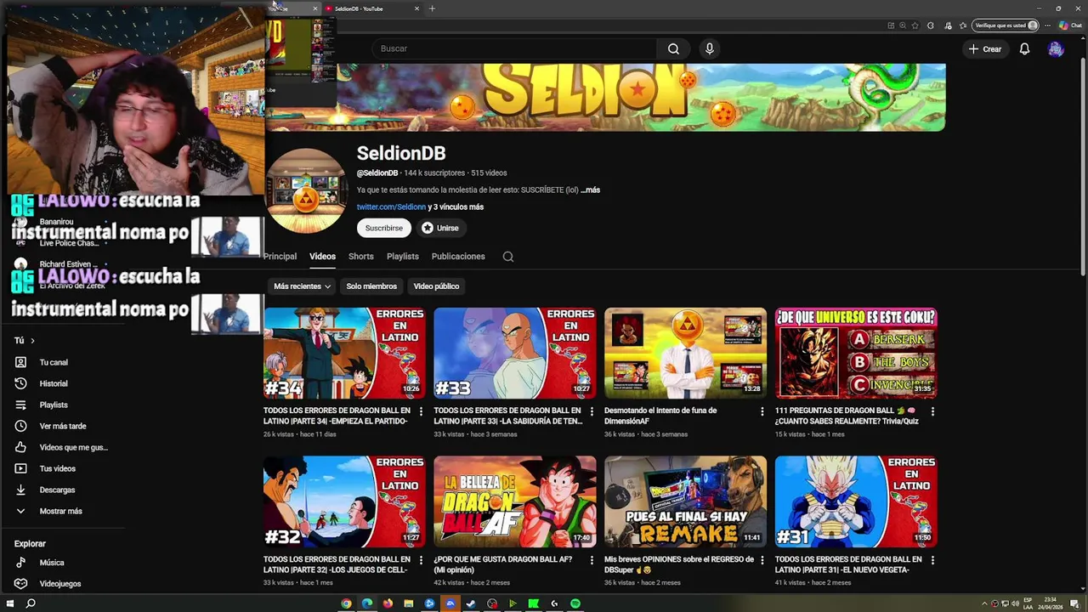The width and height of the screenshot is (1088, 612).
Task: Open browser settings and more menu
Action: 1048,25
